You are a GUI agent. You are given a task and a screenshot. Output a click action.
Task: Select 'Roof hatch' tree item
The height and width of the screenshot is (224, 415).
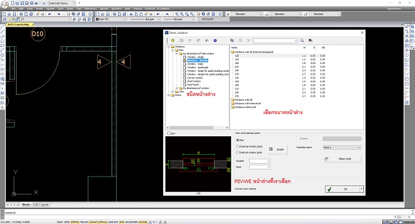point(193,85)
